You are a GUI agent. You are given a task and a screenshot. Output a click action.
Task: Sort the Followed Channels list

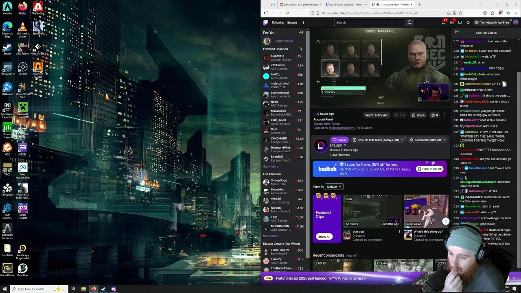301,49
